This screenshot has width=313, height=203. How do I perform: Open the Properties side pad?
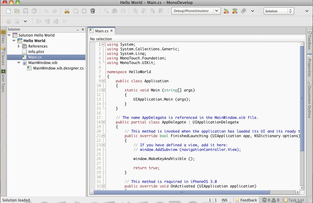[309, 65]
